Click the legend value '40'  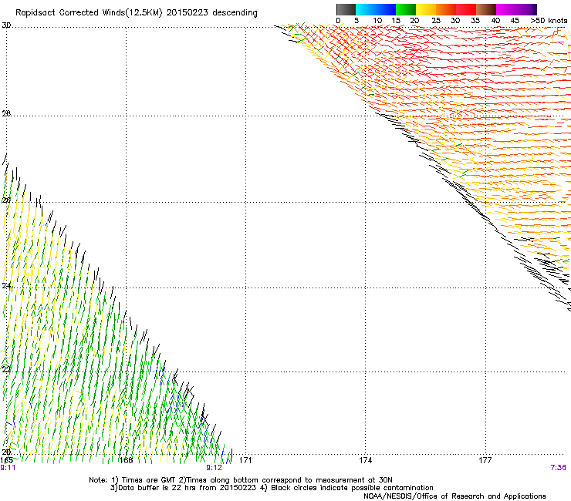pos(495,20)
